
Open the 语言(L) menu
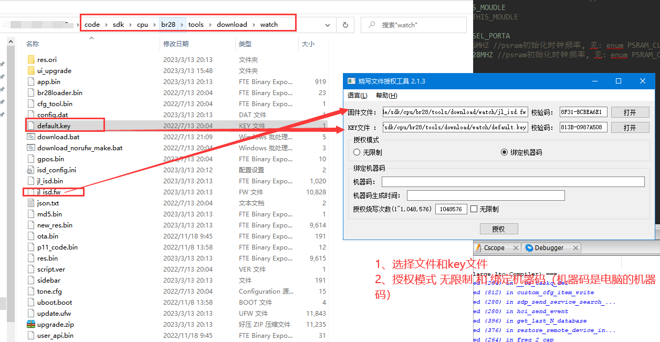[x=358, y=96]
